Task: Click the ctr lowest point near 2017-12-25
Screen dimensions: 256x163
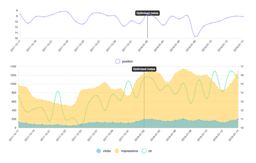Action: [81, 125]
